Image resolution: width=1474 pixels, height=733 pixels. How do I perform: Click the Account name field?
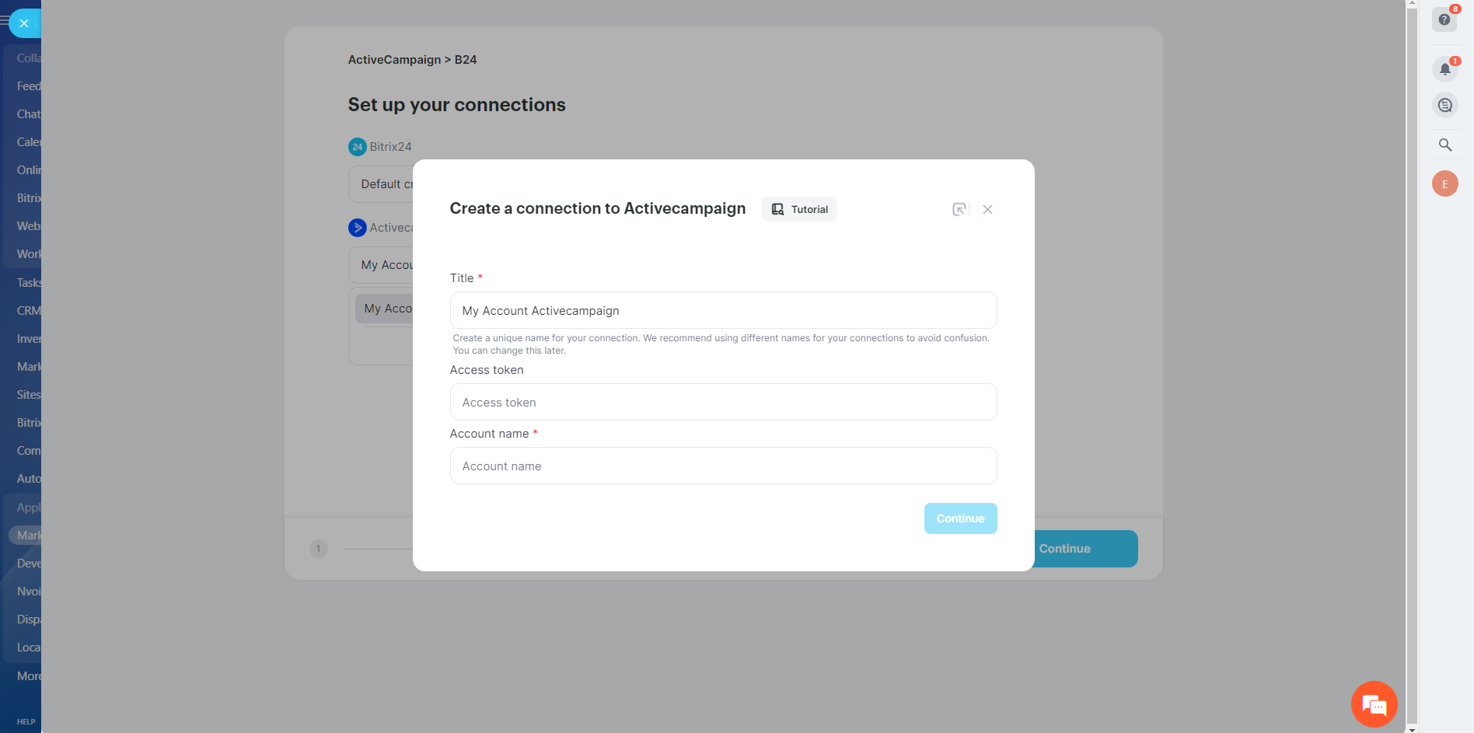pyautogui.click(x=723, y=466)
